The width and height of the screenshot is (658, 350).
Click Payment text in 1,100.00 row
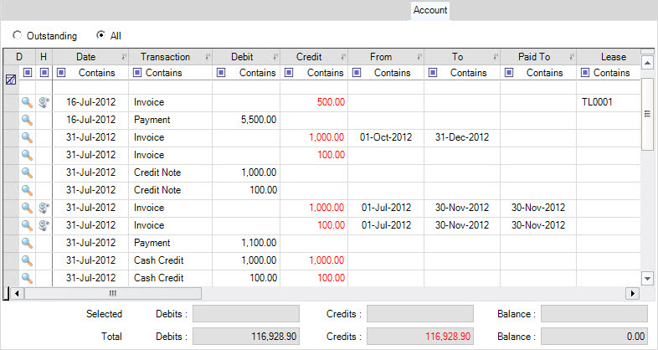[x=152, y=243]
